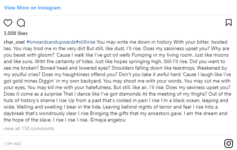
Task: Open the #onwardsandupwards hashtag
Action: point(51,42)
